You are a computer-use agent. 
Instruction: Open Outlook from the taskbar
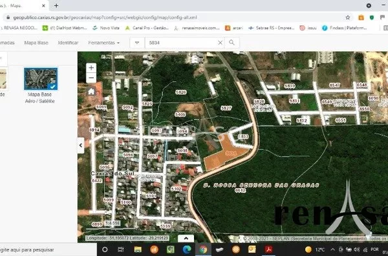(x=252, y=250)
